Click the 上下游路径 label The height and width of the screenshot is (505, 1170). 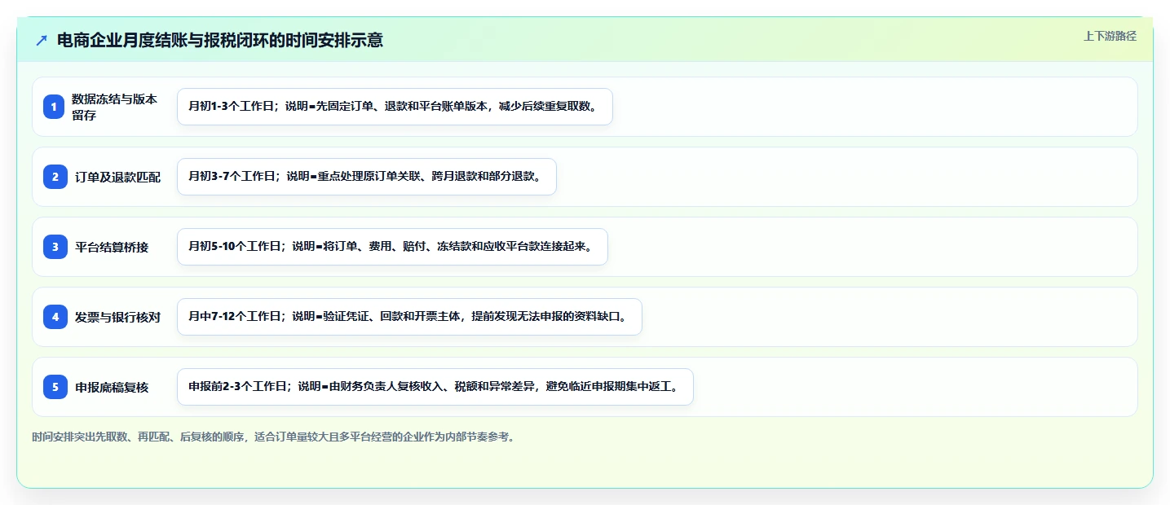click(1110, 36)
